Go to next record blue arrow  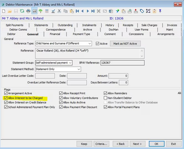(x=88, y=11)
